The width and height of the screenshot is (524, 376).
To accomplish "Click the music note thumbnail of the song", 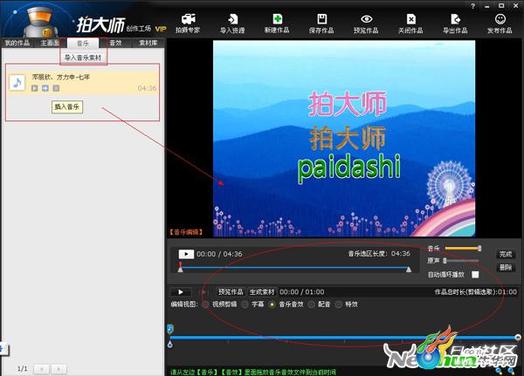I will tap(17, 83).
